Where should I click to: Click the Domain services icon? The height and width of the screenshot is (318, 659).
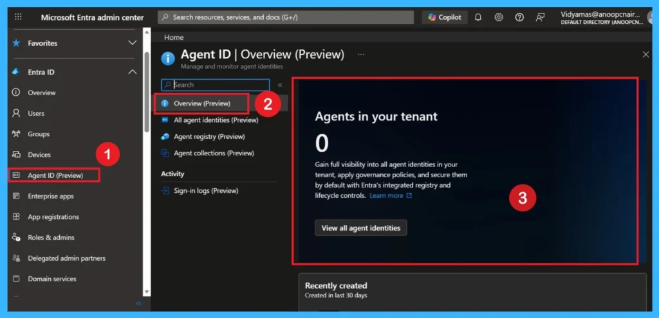pyautogui.click(x=16, y=279)
